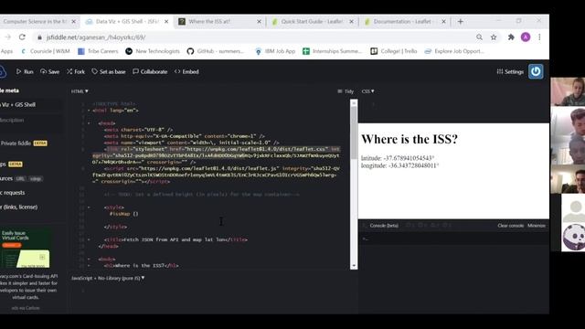Viewport: 585px width, 329px height.
Task: Collapse the html tag fold arrow
Action: click(x=89, y=111)
